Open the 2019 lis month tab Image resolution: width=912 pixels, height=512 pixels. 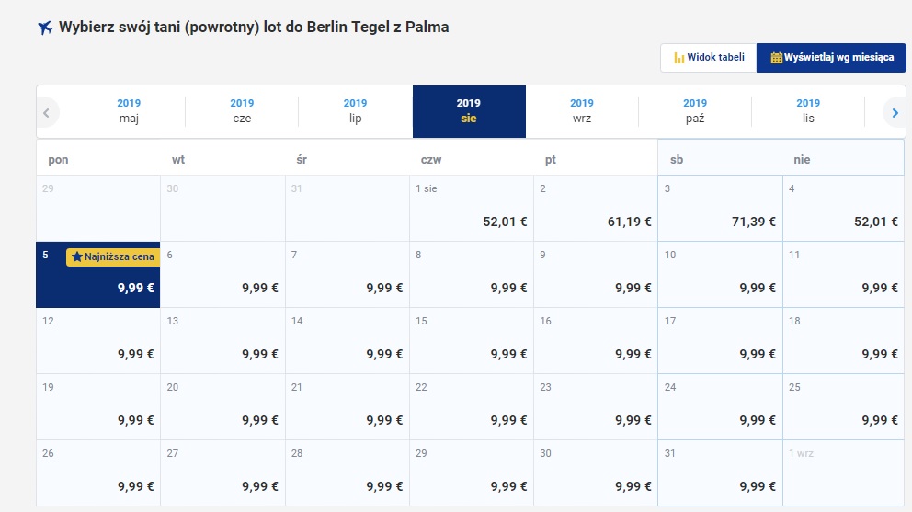pos(808,111)
